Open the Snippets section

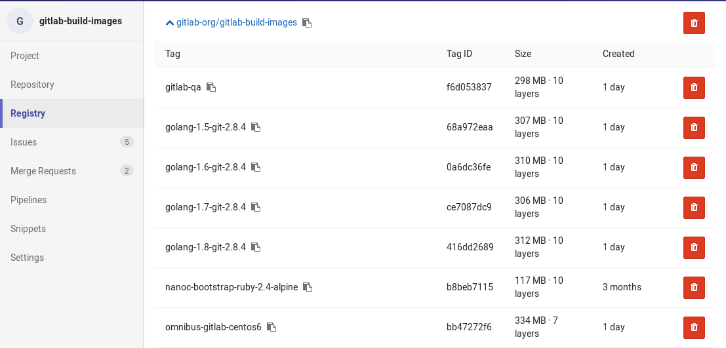point(71,229)
